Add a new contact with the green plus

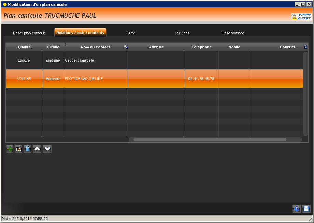pos(10,149)
